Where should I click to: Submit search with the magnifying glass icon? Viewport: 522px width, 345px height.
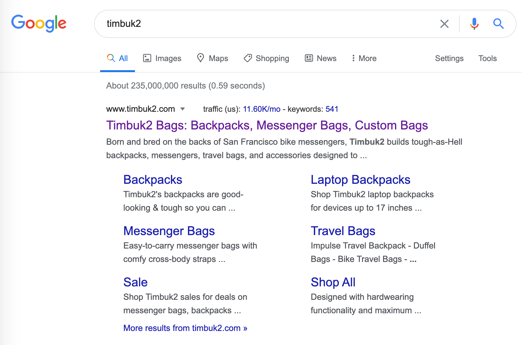(x=498, y=24)
